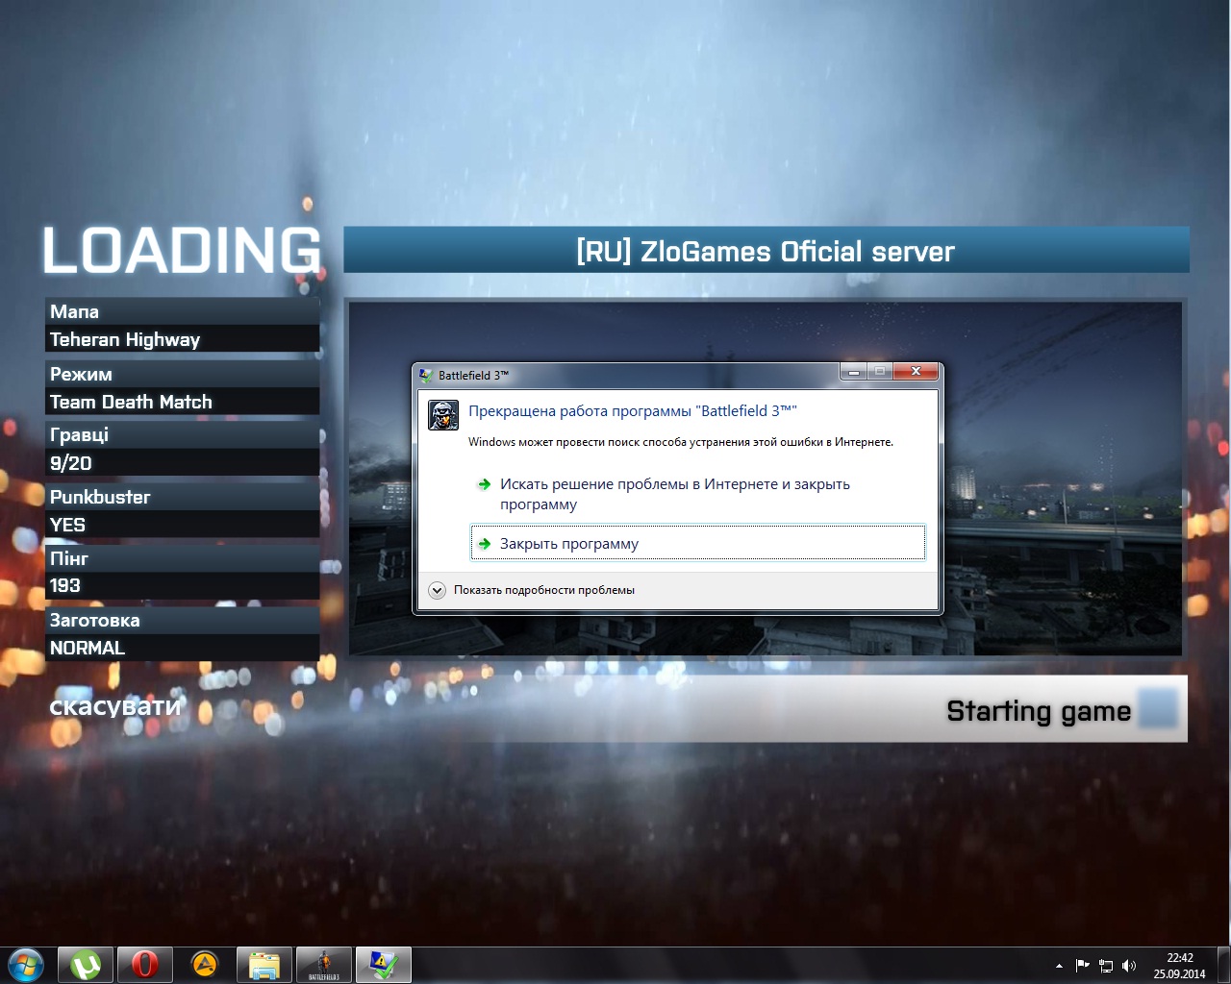The image size is (1231, 984).
Task: Show hidden tray icons arrow
Action: (x=1059, y=966)
